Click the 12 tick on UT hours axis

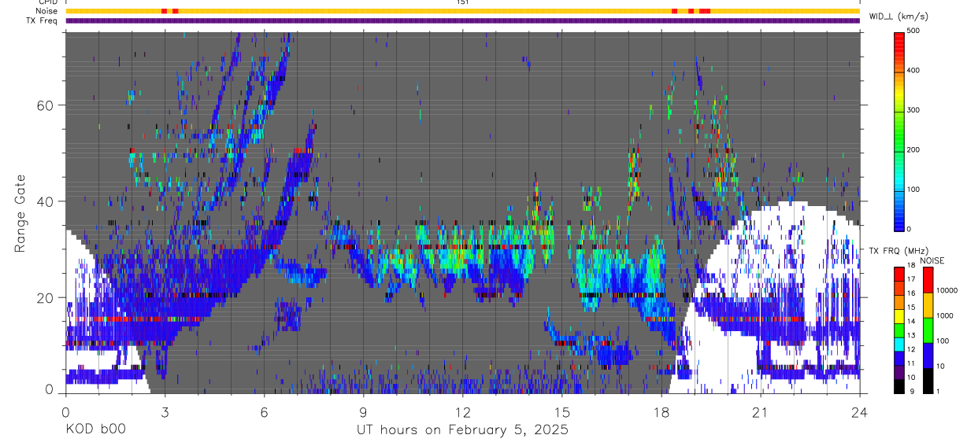coord(462,411)
